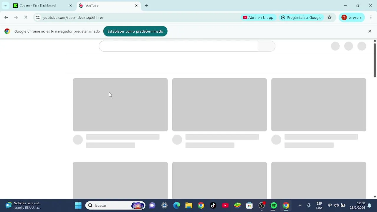Close the YouTube tab

pyautogui.click(x=136, y=5)
